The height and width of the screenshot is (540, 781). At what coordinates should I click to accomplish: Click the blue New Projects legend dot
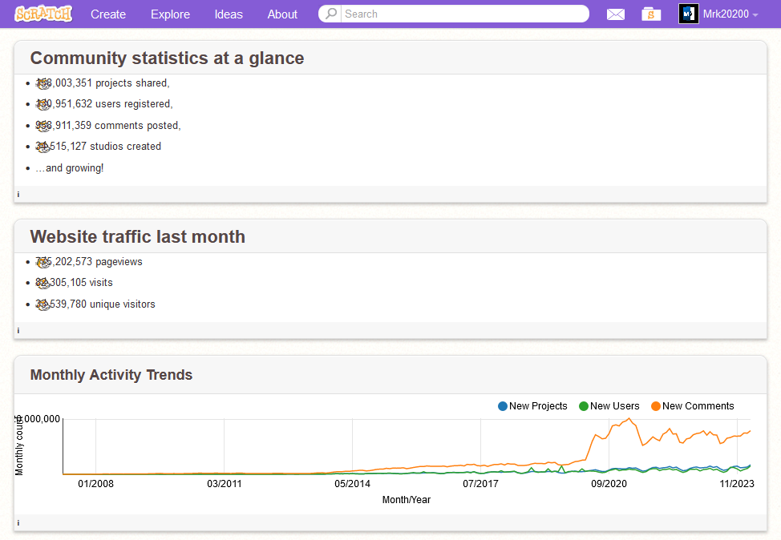click(x=501, y=406)
